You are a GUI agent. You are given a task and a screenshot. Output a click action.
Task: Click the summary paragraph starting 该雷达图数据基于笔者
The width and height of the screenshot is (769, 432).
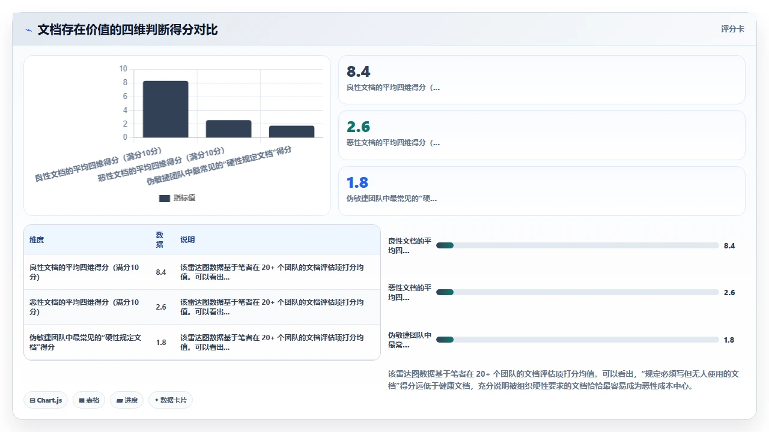564,380
